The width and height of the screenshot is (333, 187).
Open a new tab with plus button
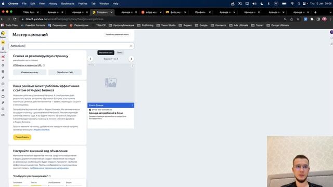click(x=315, y=12)
